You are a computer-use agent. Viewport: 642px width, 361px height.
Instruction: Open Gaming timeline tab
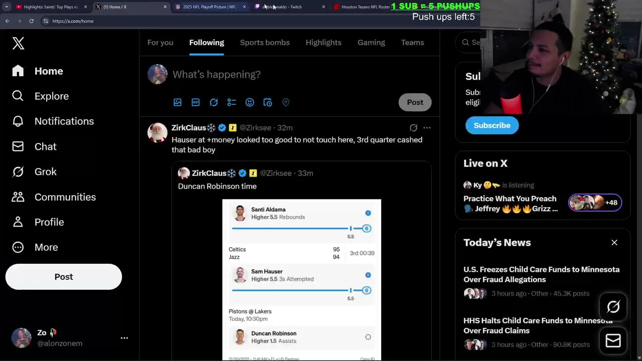371,43
